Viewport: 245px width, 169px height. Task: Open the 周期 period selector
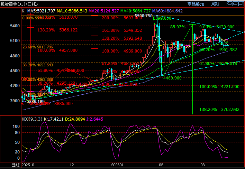click(x=215, y=4)
